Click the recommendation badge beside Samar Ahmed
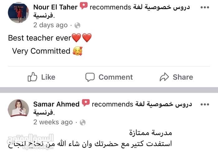Image resolution: width=218 pixels, height=157 pixels. click(x=86, y=103)
